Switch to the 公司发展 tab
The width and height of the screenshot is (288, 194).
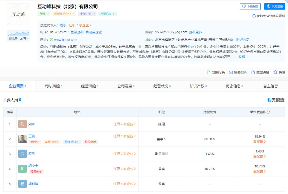pyautogui.click(x=126, y=86)
